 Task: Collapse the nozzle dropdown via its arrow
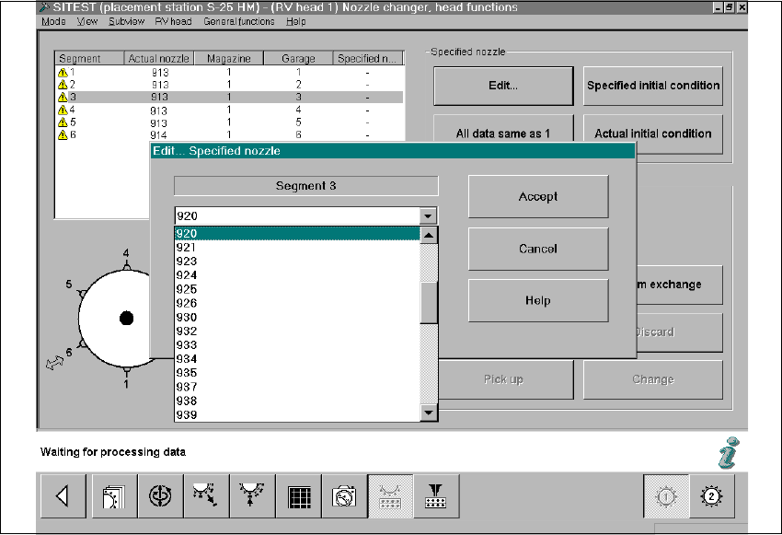point(428,215)
